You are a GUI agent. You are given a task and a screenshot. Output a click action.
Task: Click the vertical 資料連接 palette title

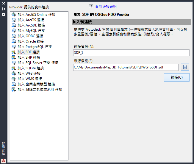click(4, 149)
